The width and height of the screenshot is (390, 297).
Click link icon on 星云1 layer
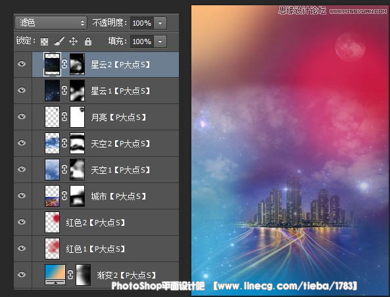(x=64, y=90)
